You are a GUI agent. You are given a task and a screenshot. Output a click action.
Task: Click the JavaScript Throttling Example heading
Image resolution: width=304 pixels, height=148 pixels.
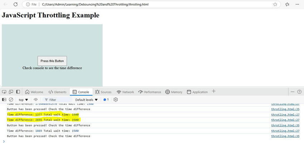(50, 15)
